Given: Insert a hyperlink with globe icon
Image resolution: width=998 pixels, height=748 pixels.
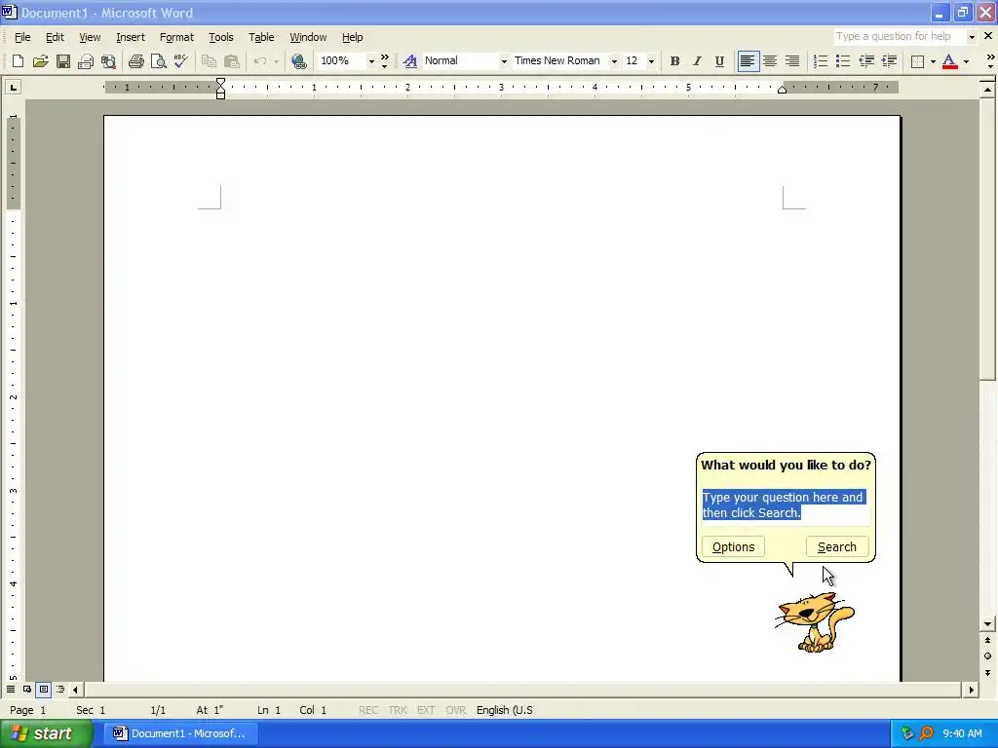Looking at the screenshot, I should (298, 61).
